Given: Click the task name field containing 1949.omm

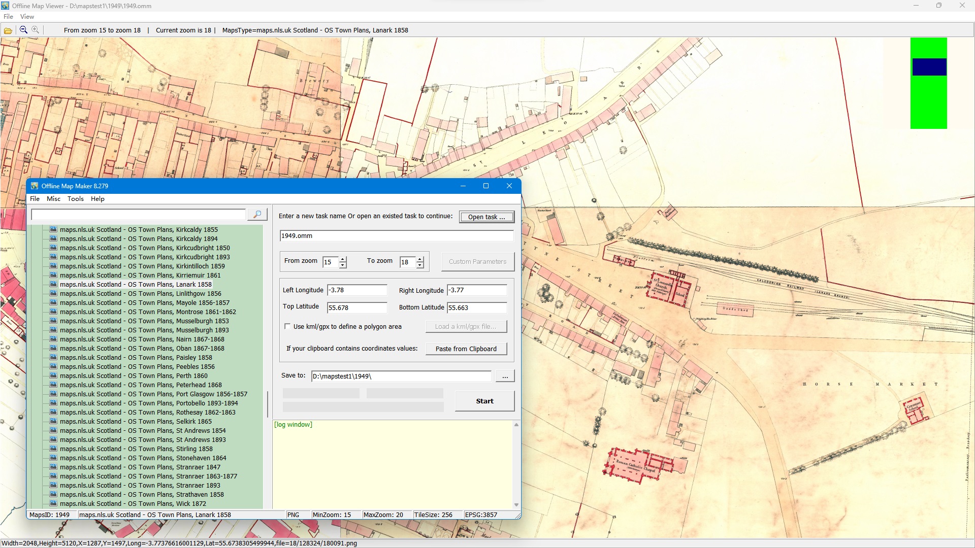Looking at the screenshot, I should point(397,235).
